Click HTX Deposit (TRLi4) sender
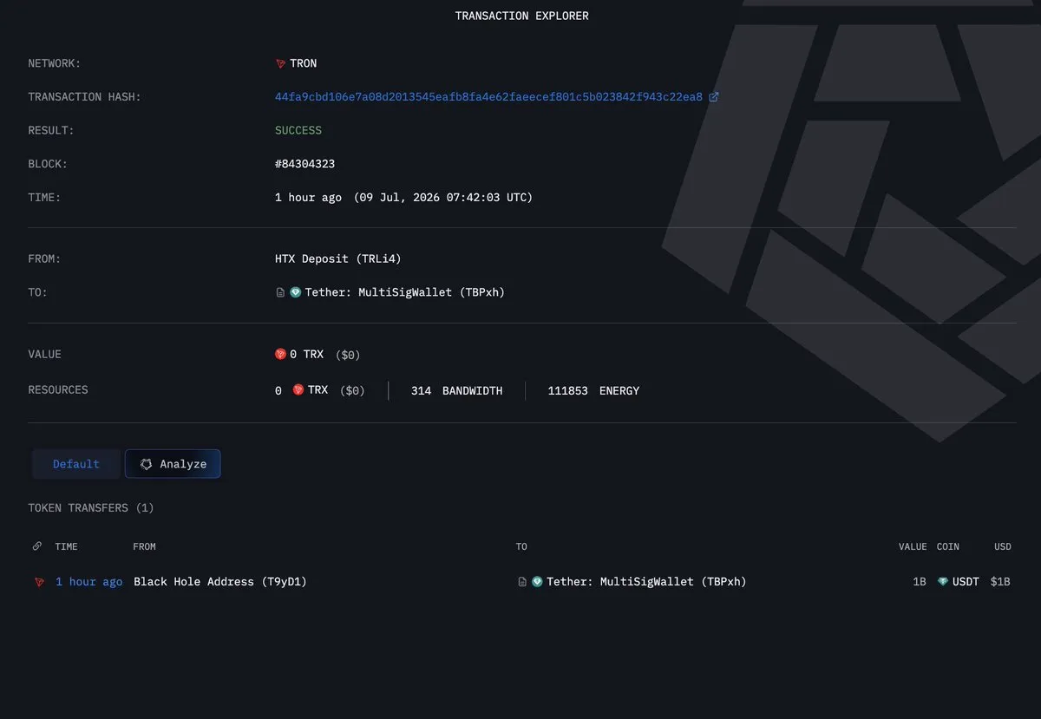This screenshot has height=719, width=1041. 338,259
